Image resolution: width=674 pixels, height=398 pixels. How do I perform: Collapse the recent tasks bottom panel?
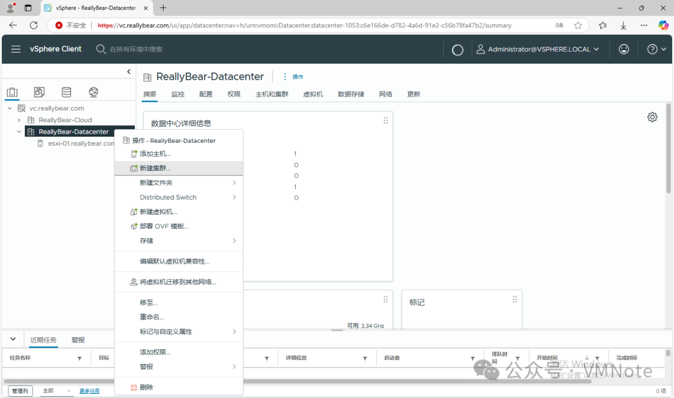coord(13,339)
